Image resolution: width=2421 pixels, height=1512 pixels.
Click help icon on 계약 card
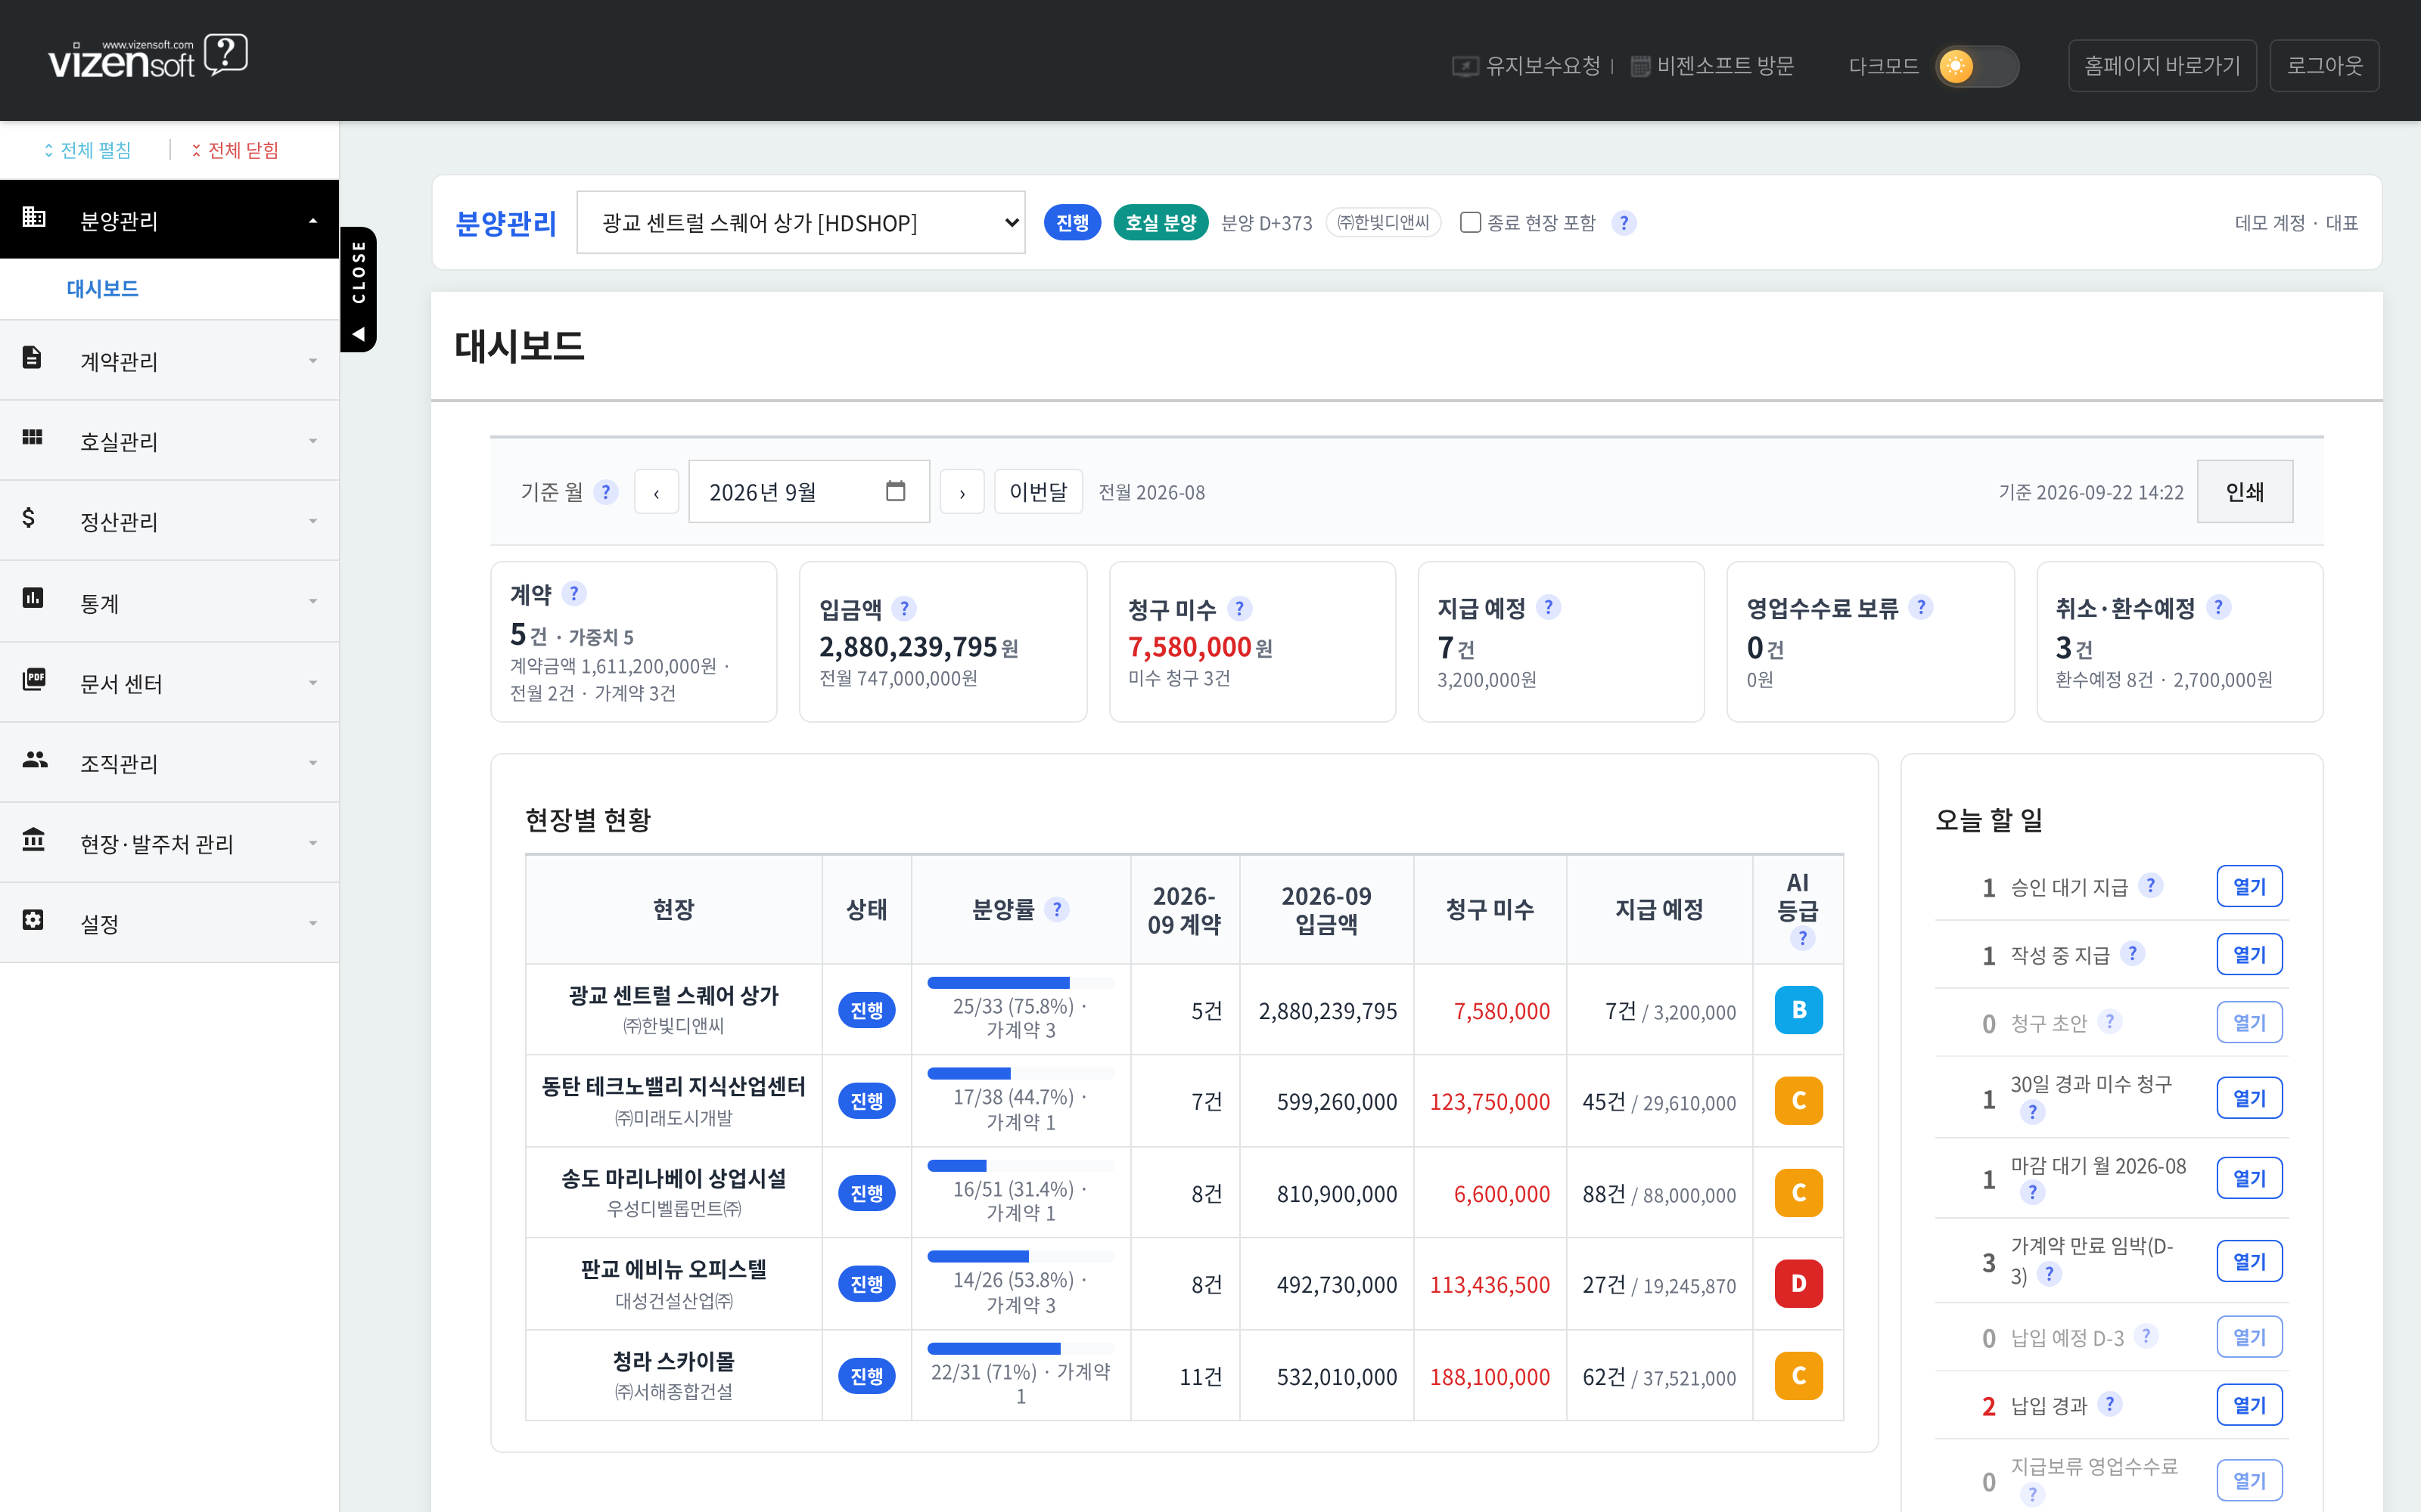click(573, 594)
